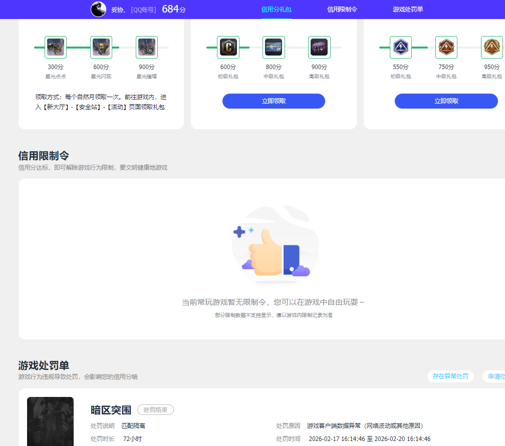Screen dimensions: 505x446
Task: Select the 900分 星光璀璨 reward icon
Action: (147, 47)
